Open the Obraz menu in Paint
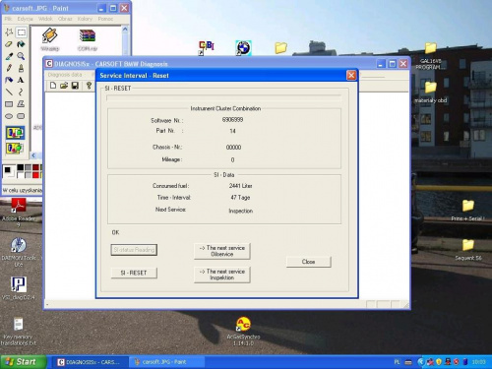The image size is (492, 369). 65,19
